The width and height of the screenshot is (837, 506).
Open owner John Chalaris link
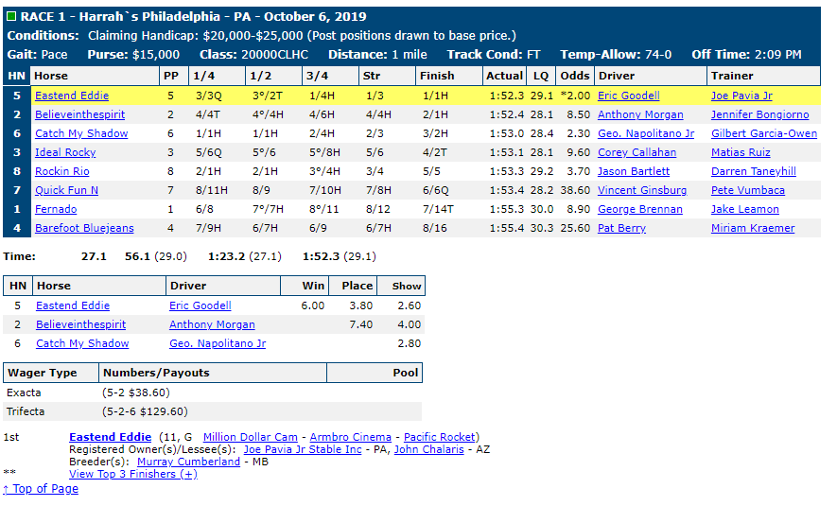click(x=428, y=449)
